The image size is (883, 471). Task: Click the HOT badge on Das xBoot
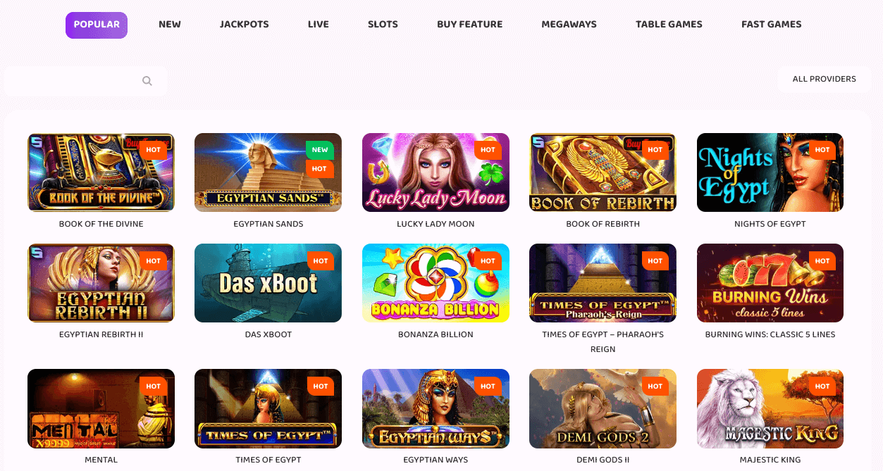[x=320, y=260]
